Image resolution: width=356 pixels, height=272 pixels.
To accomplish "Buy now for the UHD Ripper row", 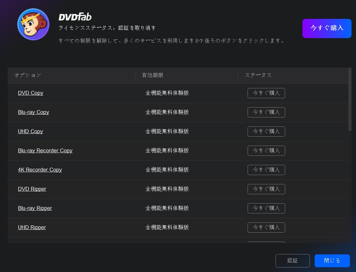I will [x=266, y=228].
